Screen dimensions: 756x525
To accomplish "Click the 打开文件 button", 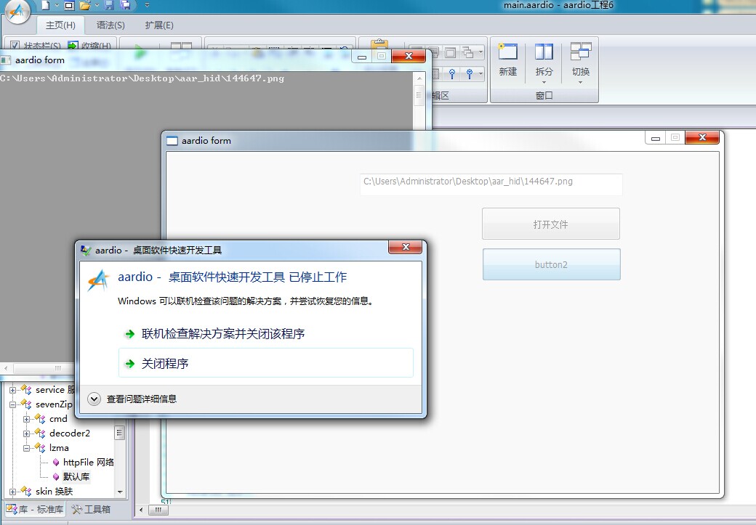I will click(x=550, y=224).
